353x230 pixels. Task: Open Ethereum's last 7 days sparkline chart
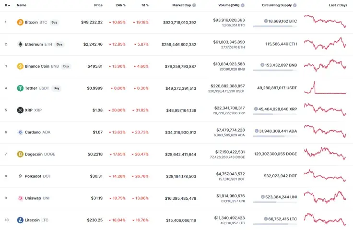tap(325, 44)
